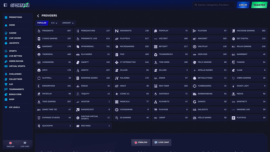Sort providers by A-Z
Image resolution: width=270 pixels, height=152 pixels.
coord(54,23)
